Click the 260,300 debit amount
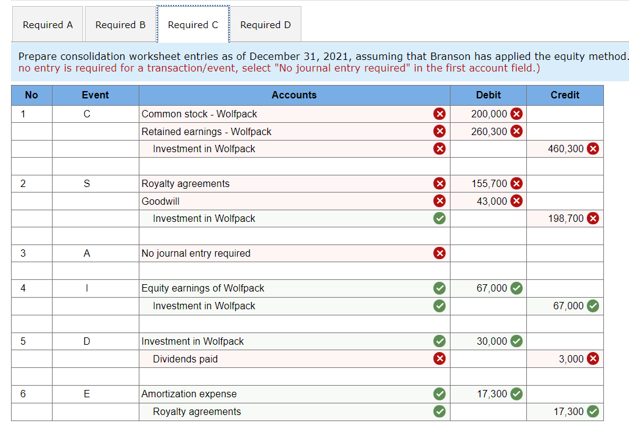Viewport: 629px width, 426px height. click(489, 131)
